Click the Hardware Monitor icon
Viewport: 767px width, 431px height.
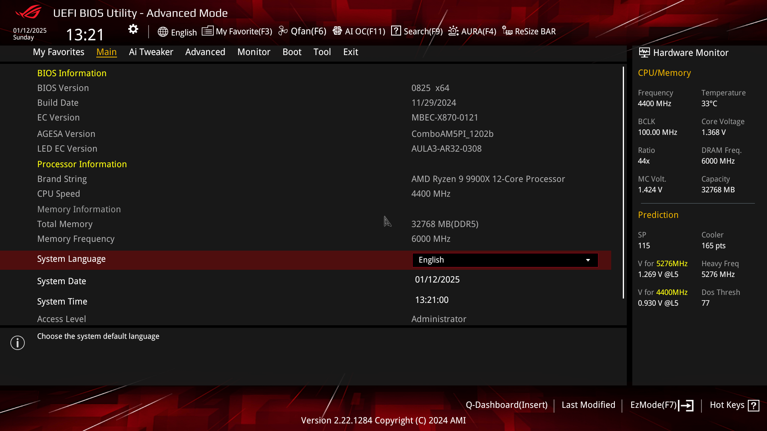pos(644,52)
